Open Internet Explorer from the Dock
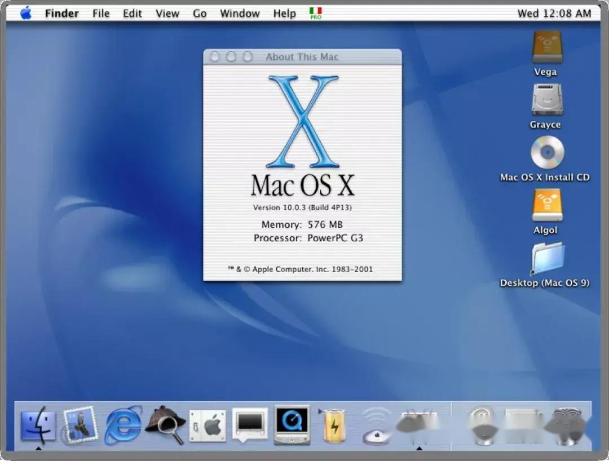 click(x=123, y=425)
